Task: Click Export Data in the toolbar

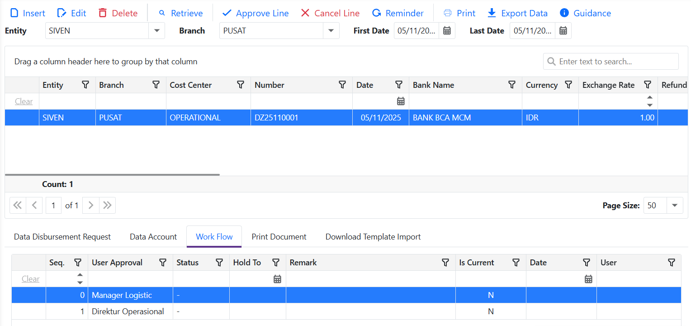Action: click(517, 13)
